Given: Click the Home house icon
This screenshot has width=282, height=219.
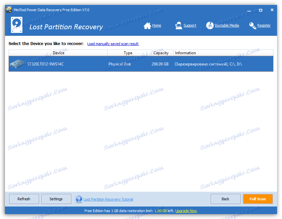Looking at the screenshot, I should click(x=147, y=26).
